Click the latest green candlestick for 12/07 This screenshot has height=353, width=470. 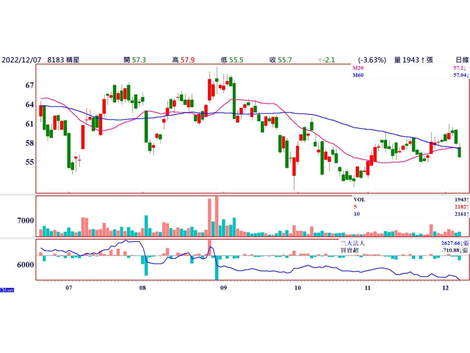pos(459,152)
